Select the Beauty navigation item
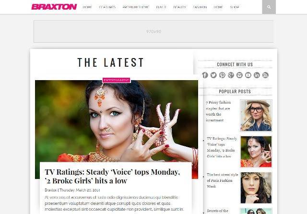The width and height of the screenshot is (307, 214). [179, 7]
